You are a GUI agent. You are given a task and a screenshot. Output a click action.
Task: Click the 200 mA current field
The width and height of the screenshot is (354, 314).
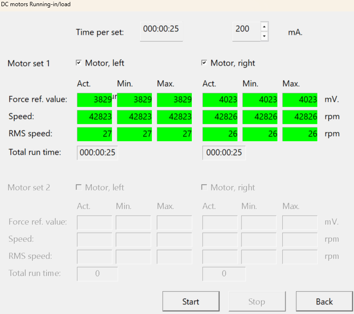pos(246,31)
